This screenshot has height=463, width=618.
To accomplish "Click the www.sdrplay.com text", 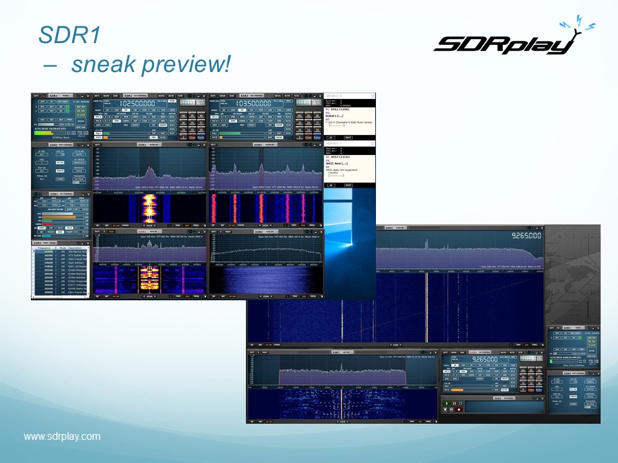I will coord(62,436).
